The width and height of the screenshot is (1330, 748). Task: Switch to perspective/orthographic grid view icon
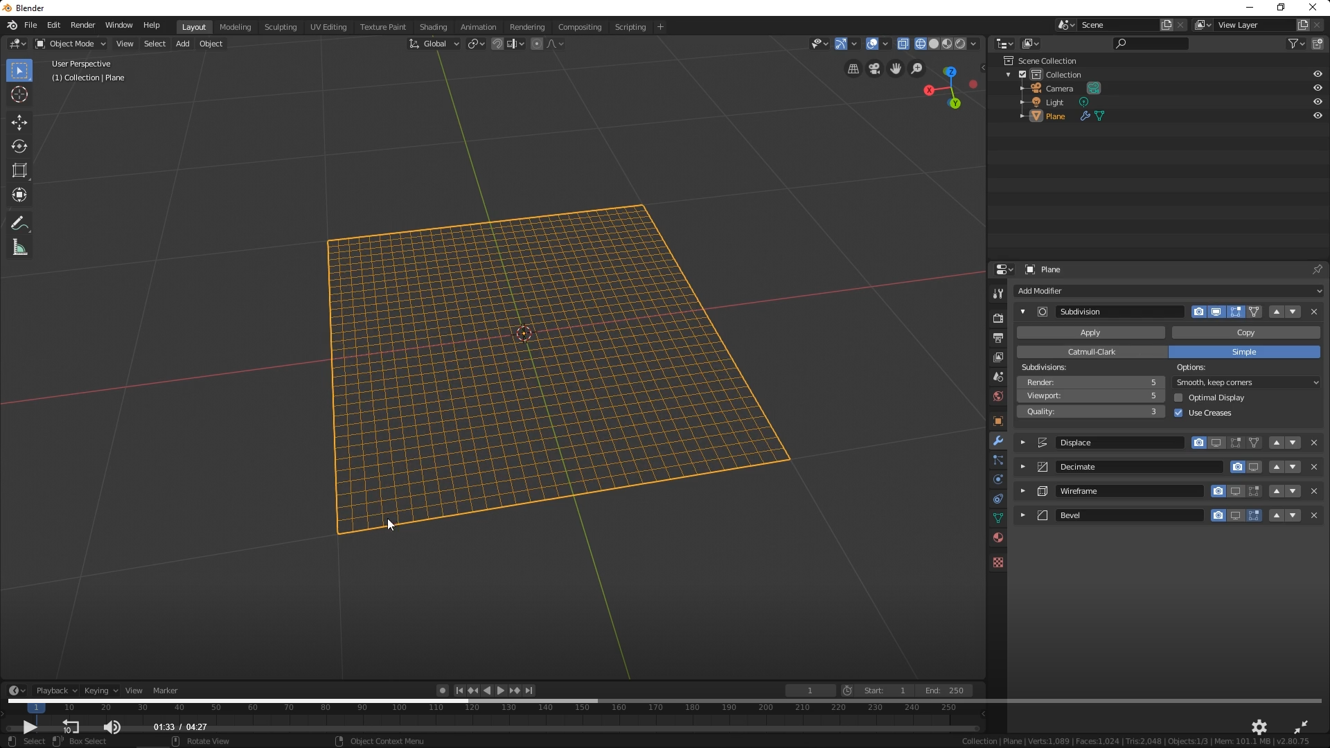853,69
